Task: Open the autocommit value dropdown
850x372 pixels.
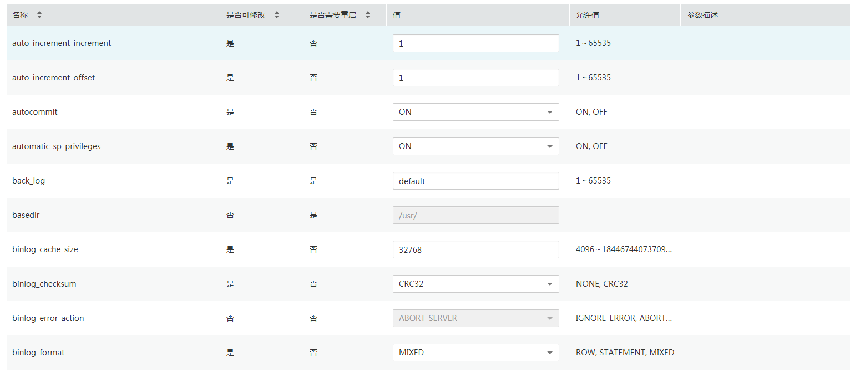Action: pyautogui.click(x=475, y=112)
